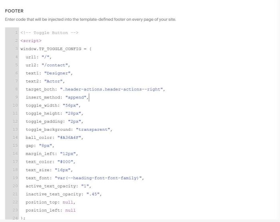
Task: Click the inactive_text_opacity ".45" value
Action: point(94,194)
